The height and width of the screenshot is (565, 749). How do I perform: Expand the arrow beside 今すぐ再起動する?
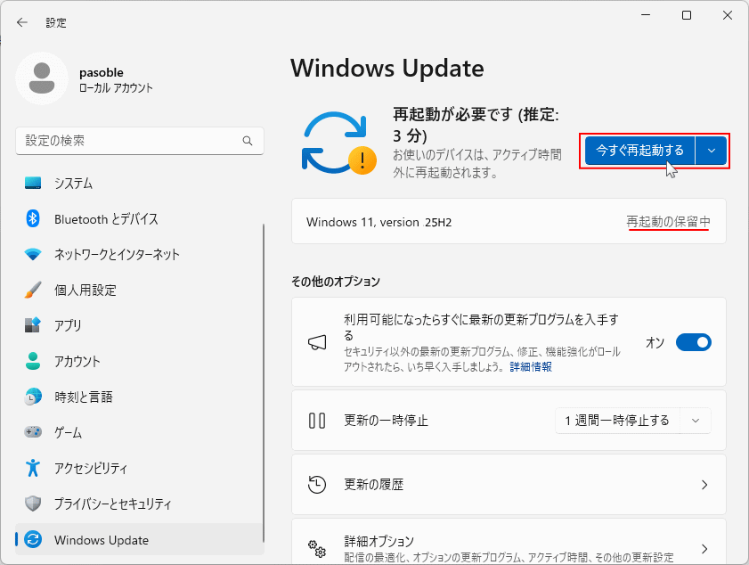(711, 151)
